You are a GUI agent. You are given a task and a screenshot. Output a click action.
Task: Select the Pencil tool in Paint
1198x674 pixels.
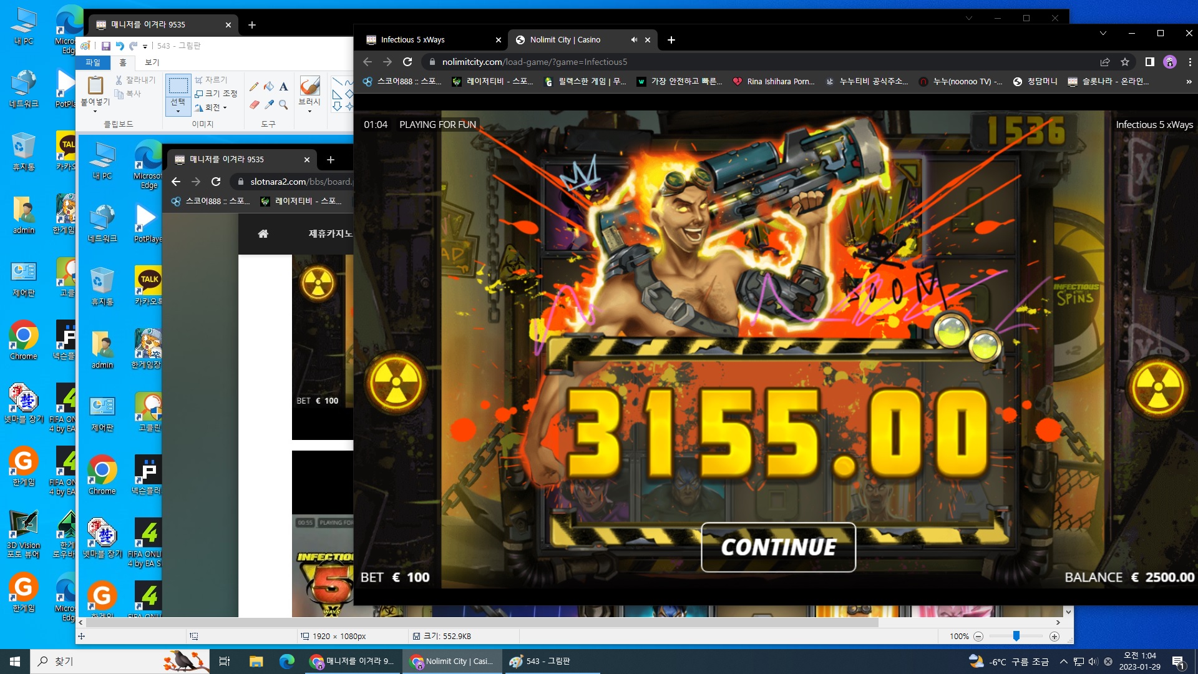pos(254,86)
